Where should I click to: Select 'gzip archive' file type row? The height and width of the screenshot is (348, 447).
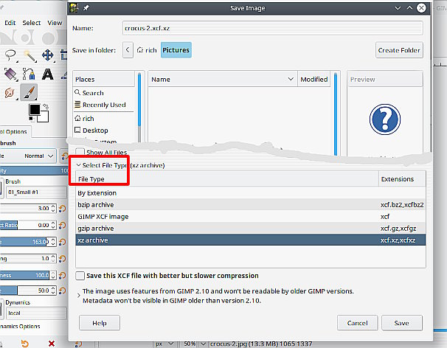[x=251, y=229]
